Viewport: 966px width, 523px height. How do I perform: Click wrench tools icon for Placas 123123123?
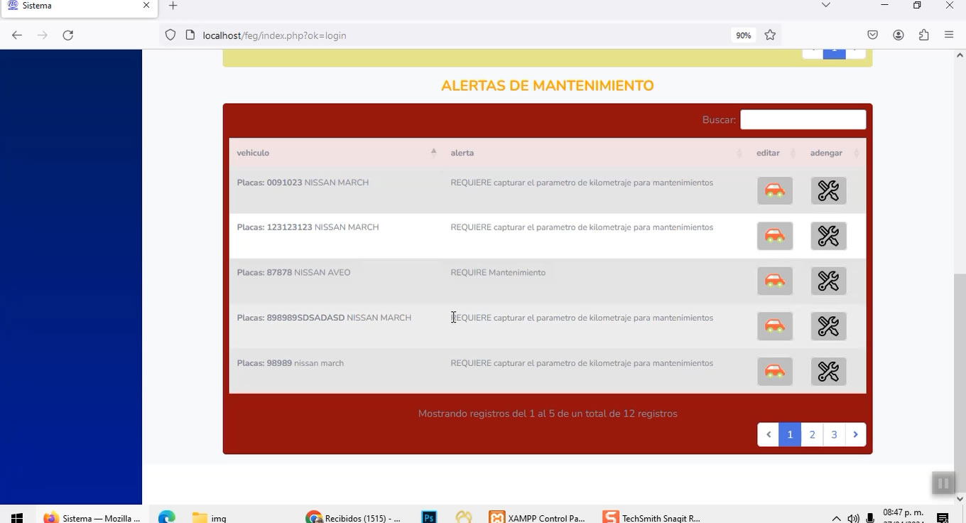(x=828, y=236)
